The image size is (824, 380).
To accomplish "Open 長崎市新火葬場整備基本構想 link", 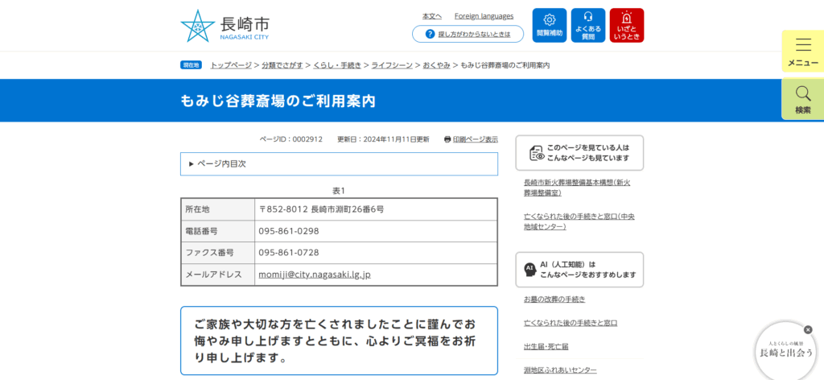I will 577,188.
